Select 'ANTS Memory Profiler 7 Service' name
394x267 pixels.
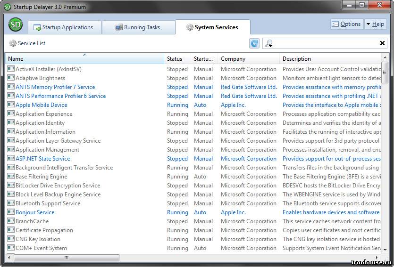tap(55, 87)
